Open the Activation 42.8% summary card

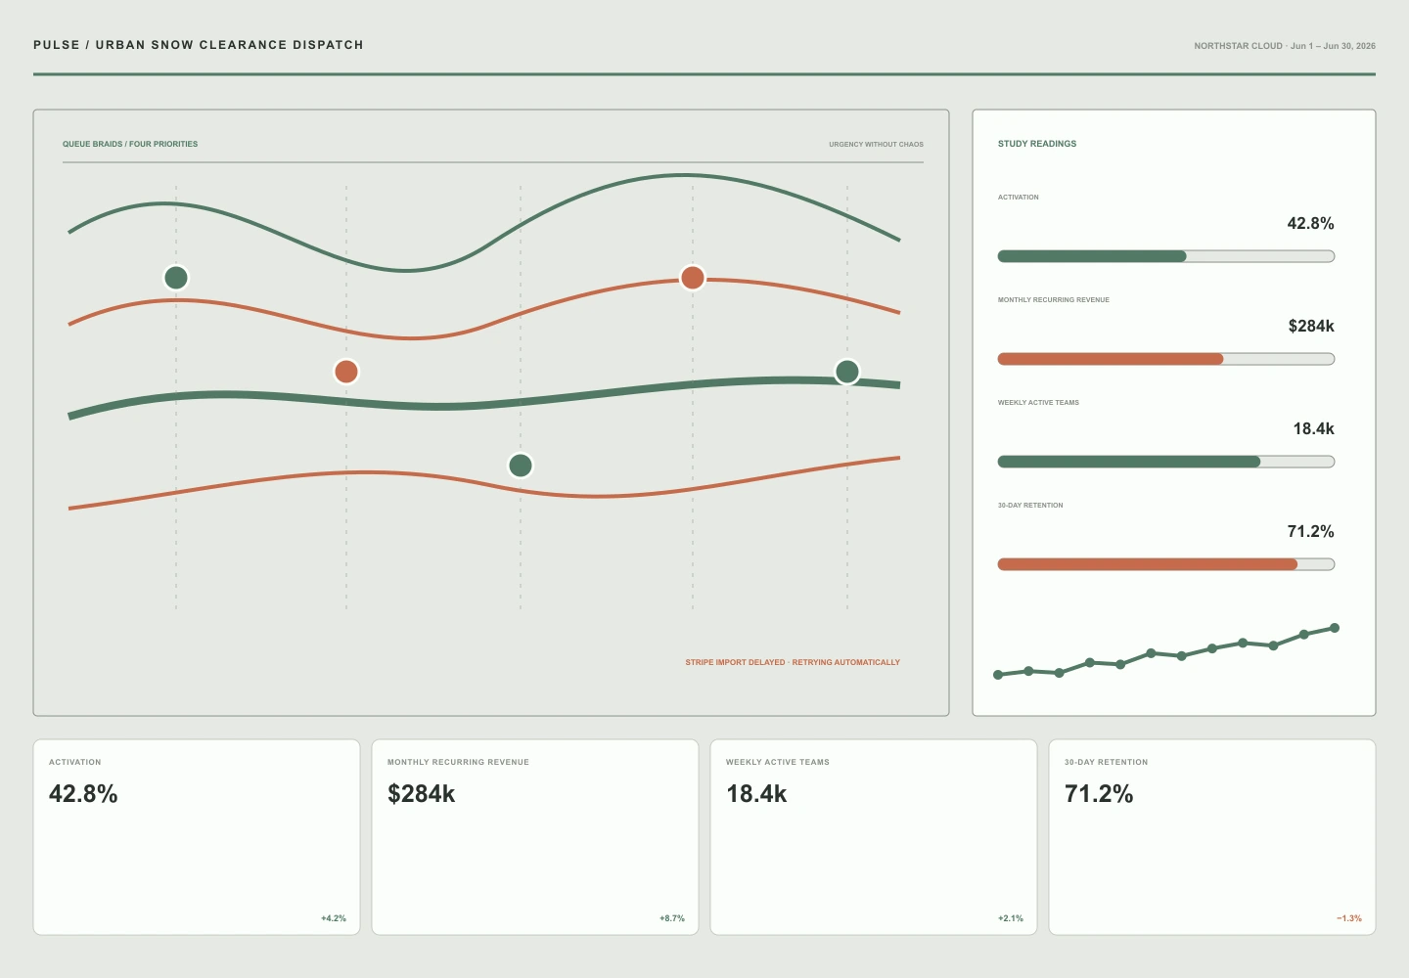(x=197, y=837)
